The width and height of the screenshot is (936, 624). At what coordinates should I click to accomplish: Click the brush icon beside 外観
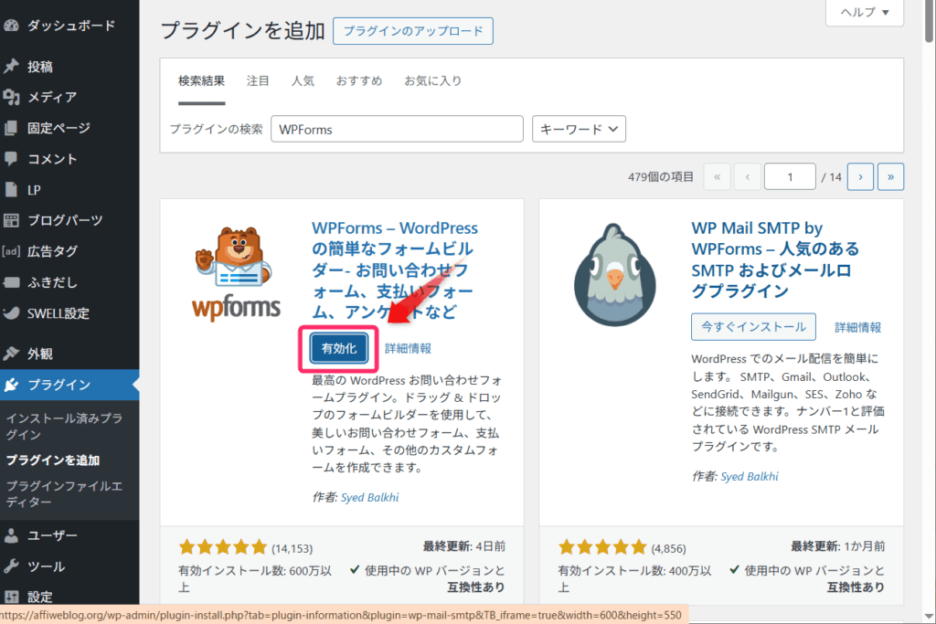[11, 354]
